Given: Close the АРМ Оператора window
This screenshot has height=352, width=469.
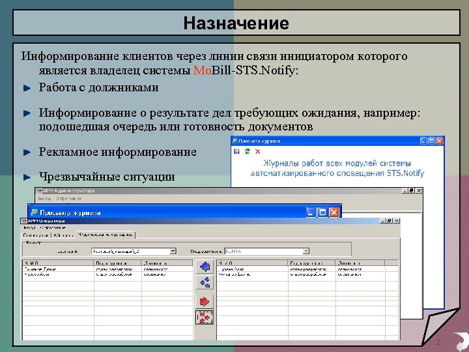Looking at the screenshot, I should point(396,221).
